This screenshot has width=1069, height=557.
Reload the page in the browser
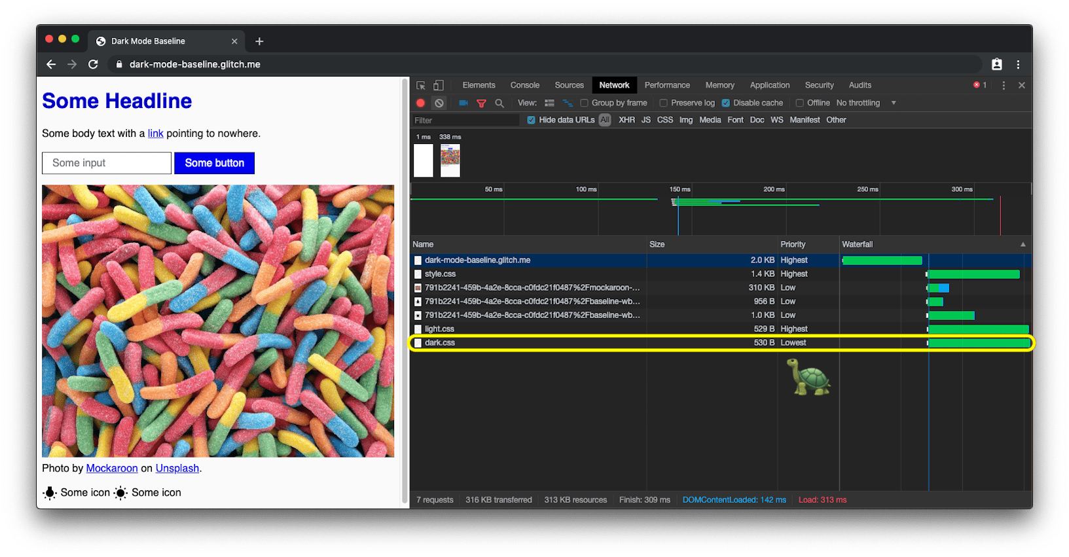93,64
